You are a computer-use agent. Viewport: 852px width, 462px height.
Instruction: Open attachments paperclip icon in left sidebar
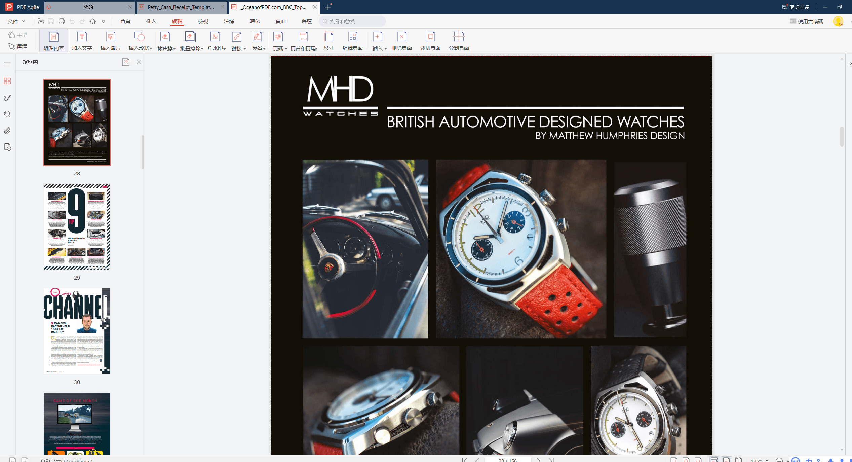(7, 131)
